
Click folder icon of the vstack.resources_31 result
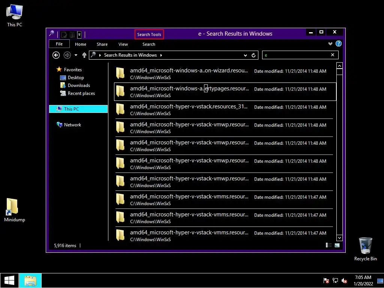[x=120, y=109]
